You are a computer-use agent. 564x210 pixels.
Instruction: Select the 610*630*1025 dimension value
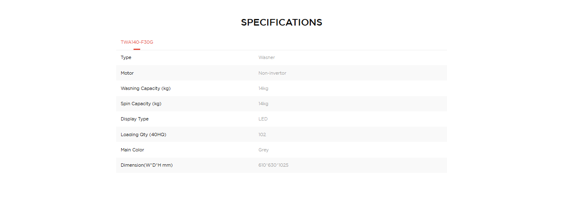coord(273,165)
